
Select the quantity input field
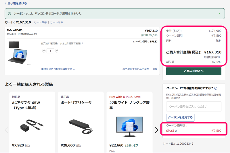pyautogui.click(x=50, y=51)
